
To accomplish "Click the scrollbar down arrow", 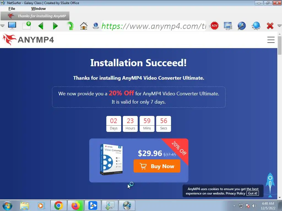I will (x=280, y=198).
